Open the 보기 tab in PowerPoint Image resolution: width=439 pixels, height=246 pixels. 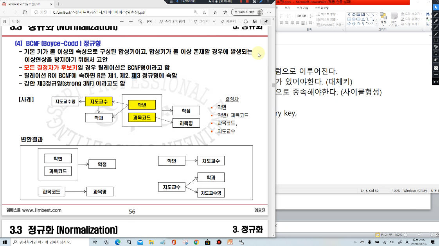[x=288, y=8]
